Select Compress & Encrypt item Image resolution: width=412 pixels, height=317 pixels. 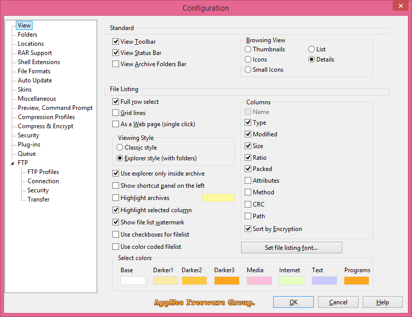(45, 126)
